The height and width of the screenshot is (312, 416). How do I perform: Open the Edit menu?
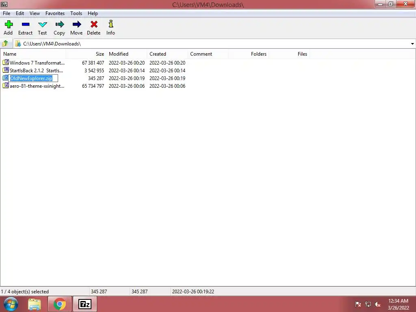[x=20, y=13]
